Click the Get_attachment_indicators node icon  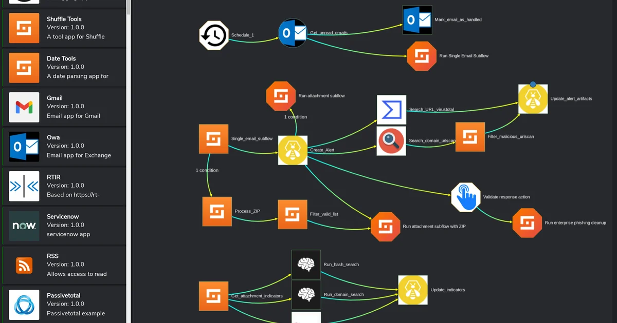[x=214, y=296]
